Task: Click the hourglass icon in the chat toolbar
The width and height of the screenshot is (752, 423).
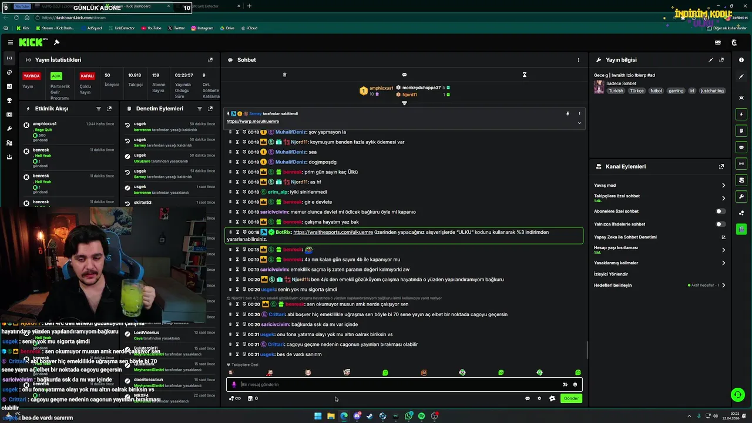Action: pos(525,75)
